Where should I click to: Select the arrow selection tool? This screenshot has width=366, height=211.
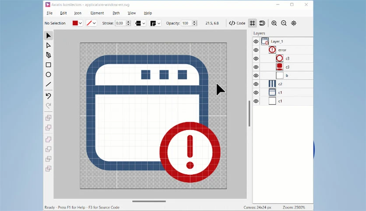coord(48,36)
